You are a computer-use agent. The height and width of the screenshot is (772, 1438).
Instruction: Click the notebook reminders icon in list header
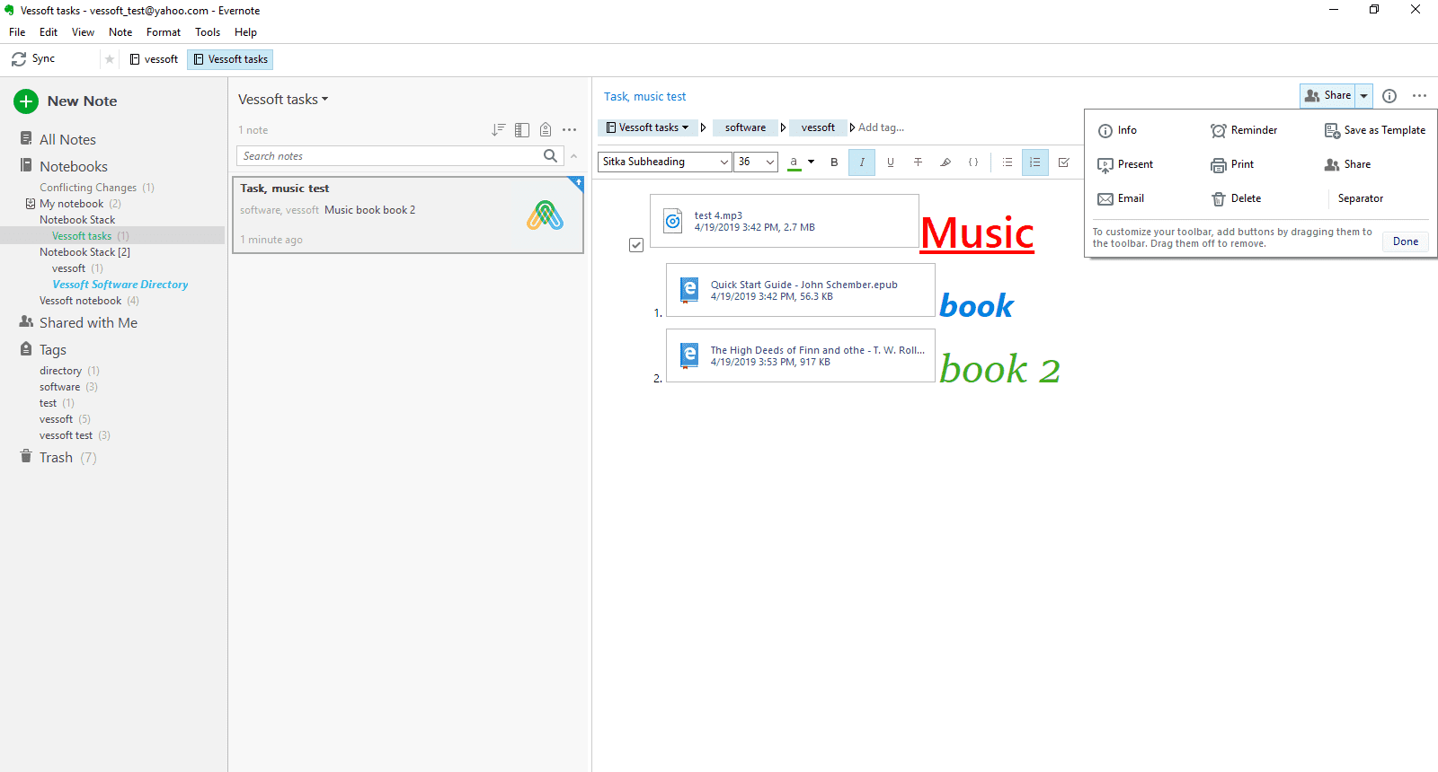pos(546,130)
